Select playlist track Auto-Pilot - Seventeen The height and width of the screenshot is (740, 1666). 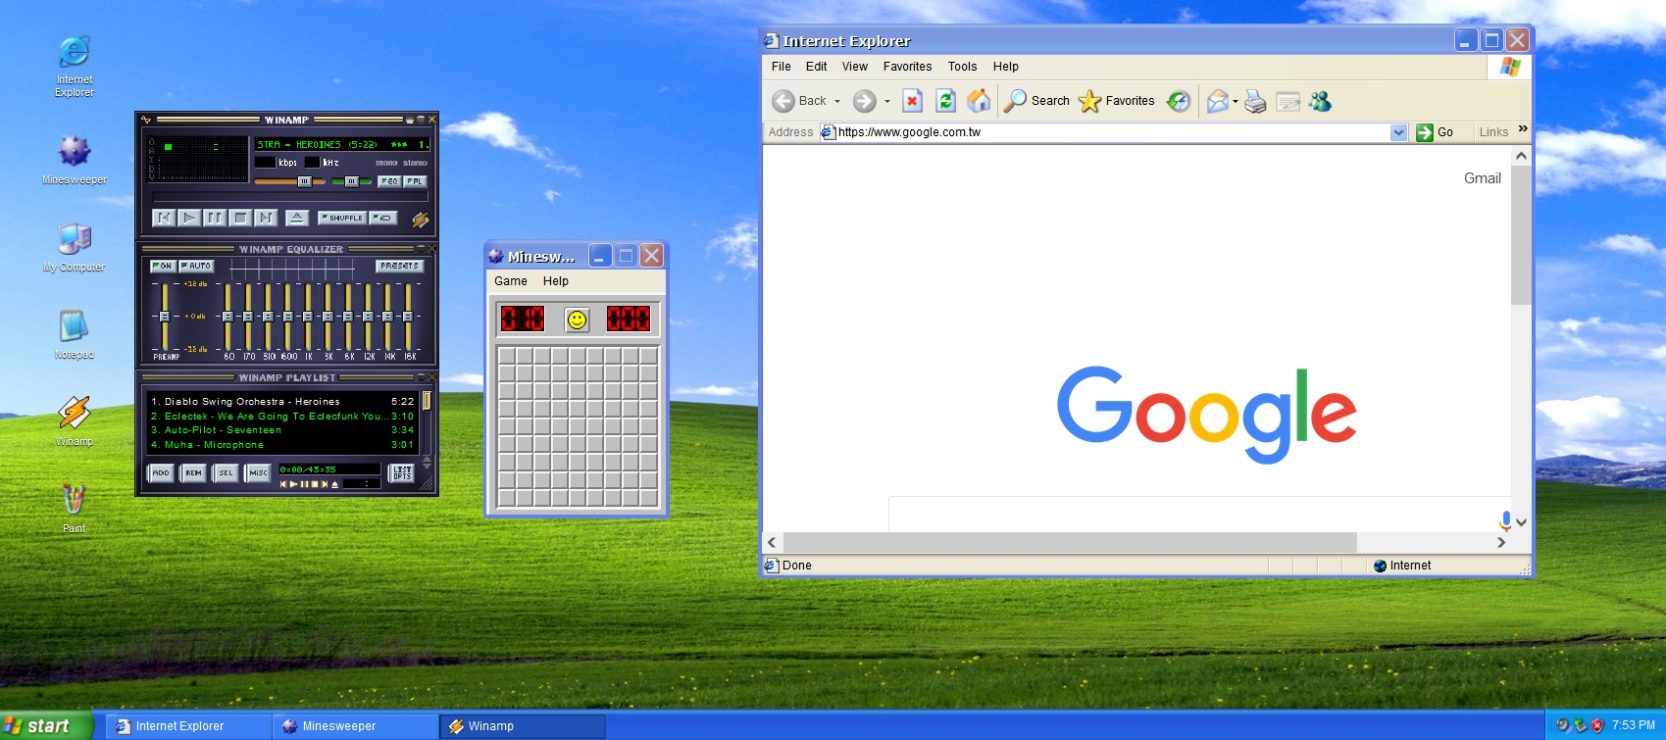point(282,430)
